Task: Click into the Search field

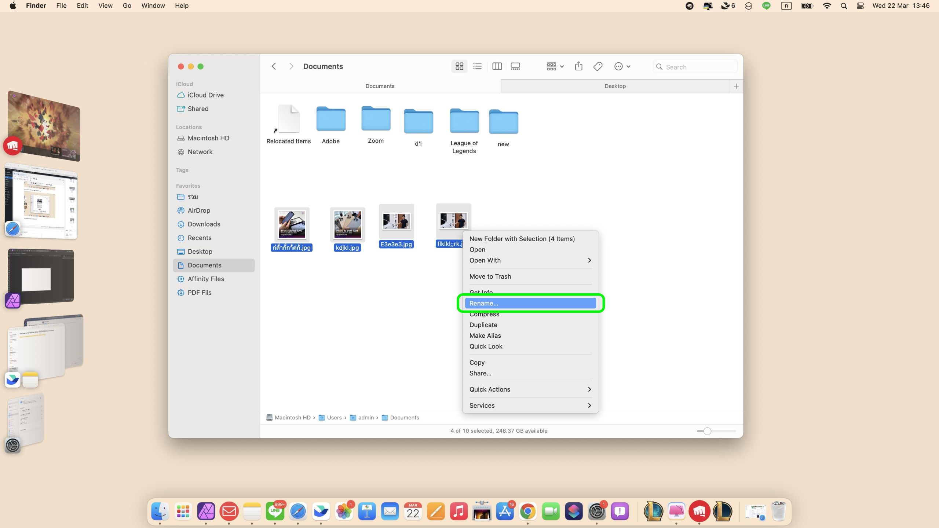Action: pyautogui.click(x=699, y=67)
